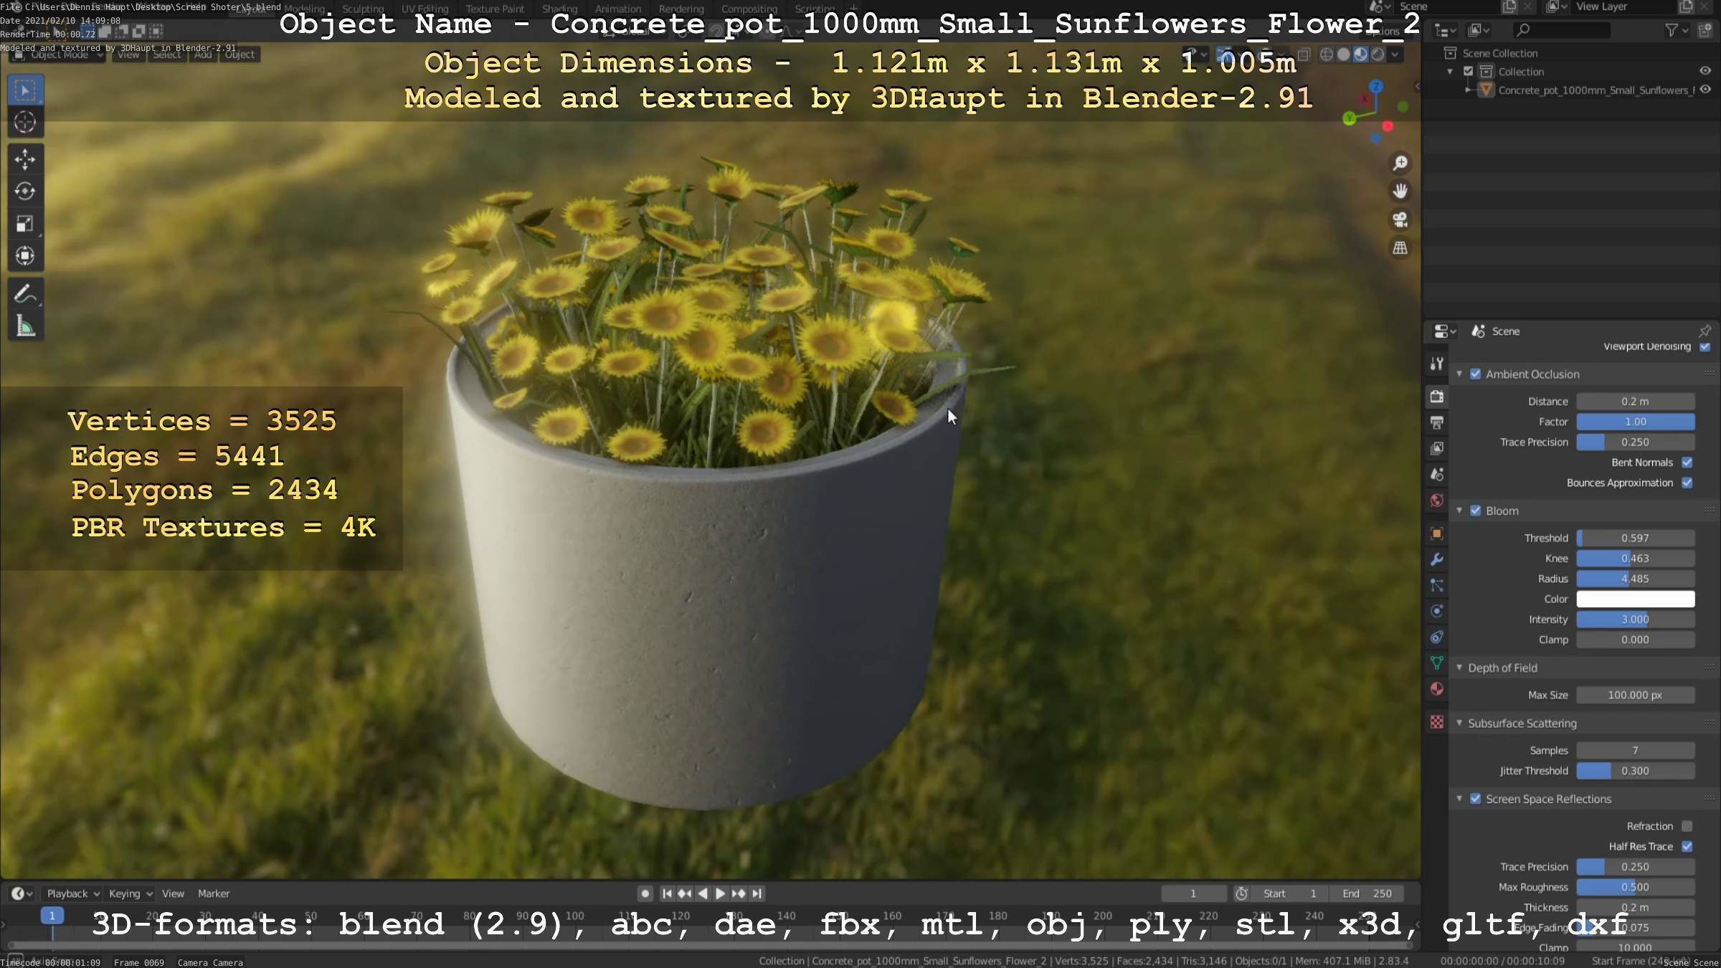This screenshot has width=1721, height=968.
Task: Open the Render properties tab icon
Action: pos(1436,397)
